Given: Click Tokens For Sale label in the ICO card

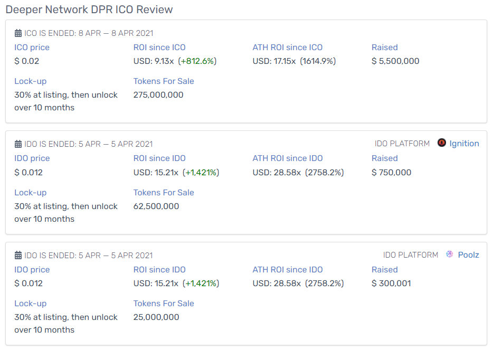Looking at the screenshot, I should pyautogui.click(x=164, y=81).
